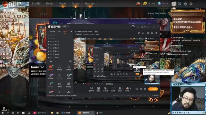Viewport: 206px width, 115px height.
Task: Click the preview eye icon in bottom bar
Action: click(141, 89)
